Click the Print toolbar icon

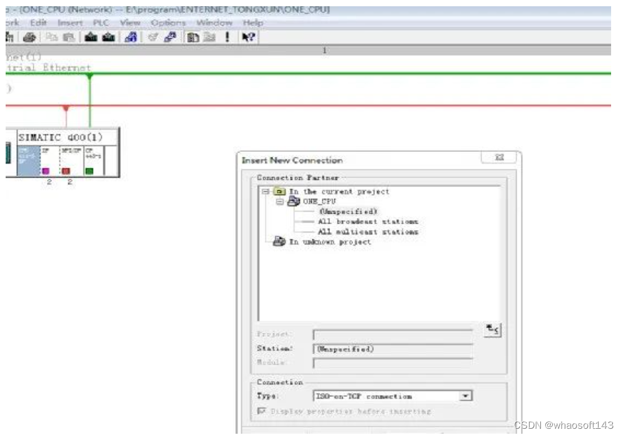[29, 37]
